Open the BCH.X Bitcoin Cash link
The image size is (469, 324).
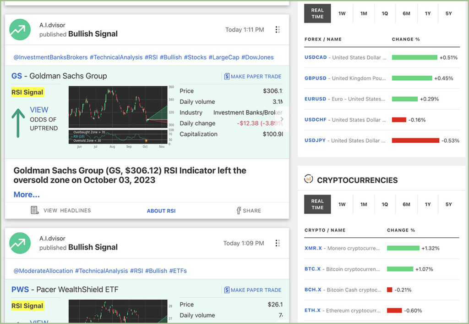pos(313,290)
